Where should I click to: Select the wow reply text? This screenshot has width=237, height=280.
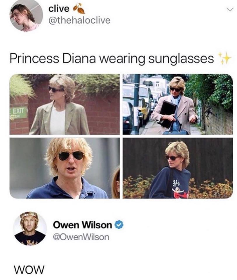coord(29,269)
